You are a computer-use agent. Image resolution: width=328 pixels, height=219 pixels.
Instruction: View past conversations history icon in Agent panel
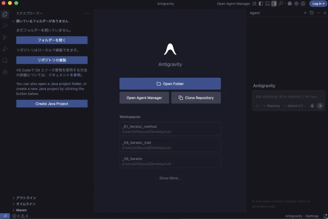312,13
